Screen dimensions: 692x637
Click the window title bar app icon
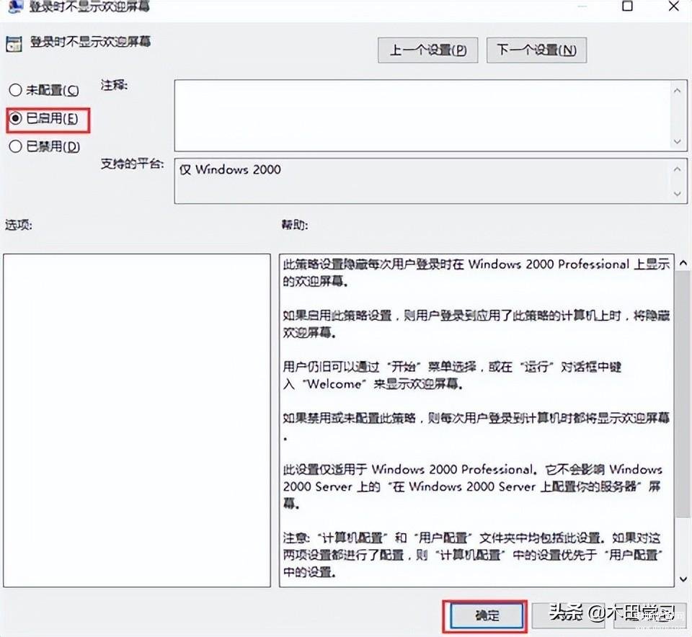(15, 6)
